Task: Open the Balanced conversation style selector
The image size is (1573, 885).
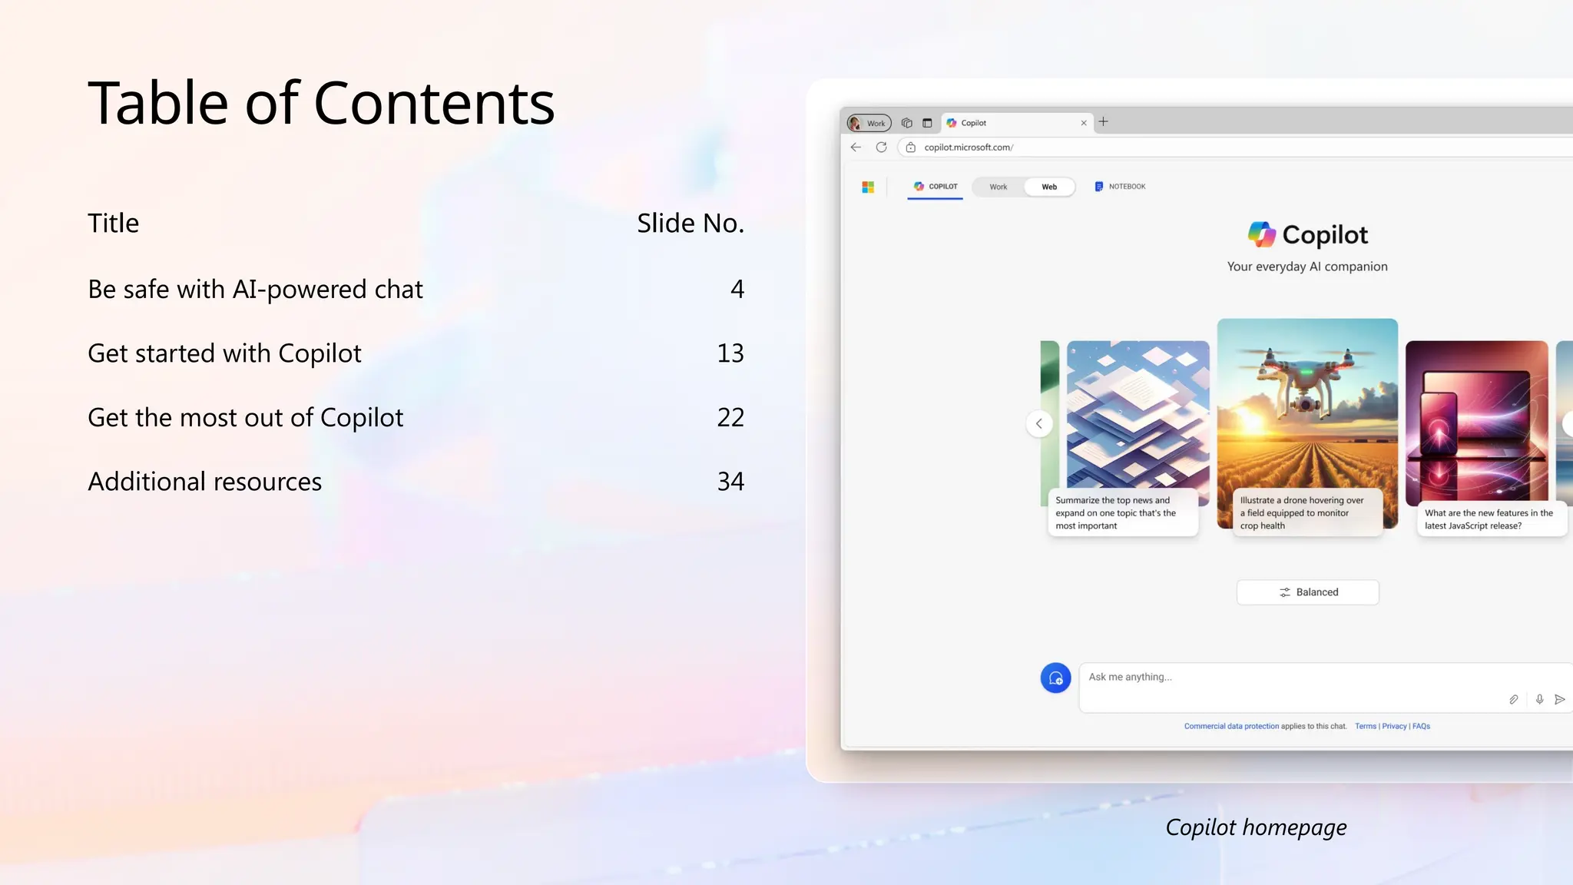Action: click(x=1307, y=592)
